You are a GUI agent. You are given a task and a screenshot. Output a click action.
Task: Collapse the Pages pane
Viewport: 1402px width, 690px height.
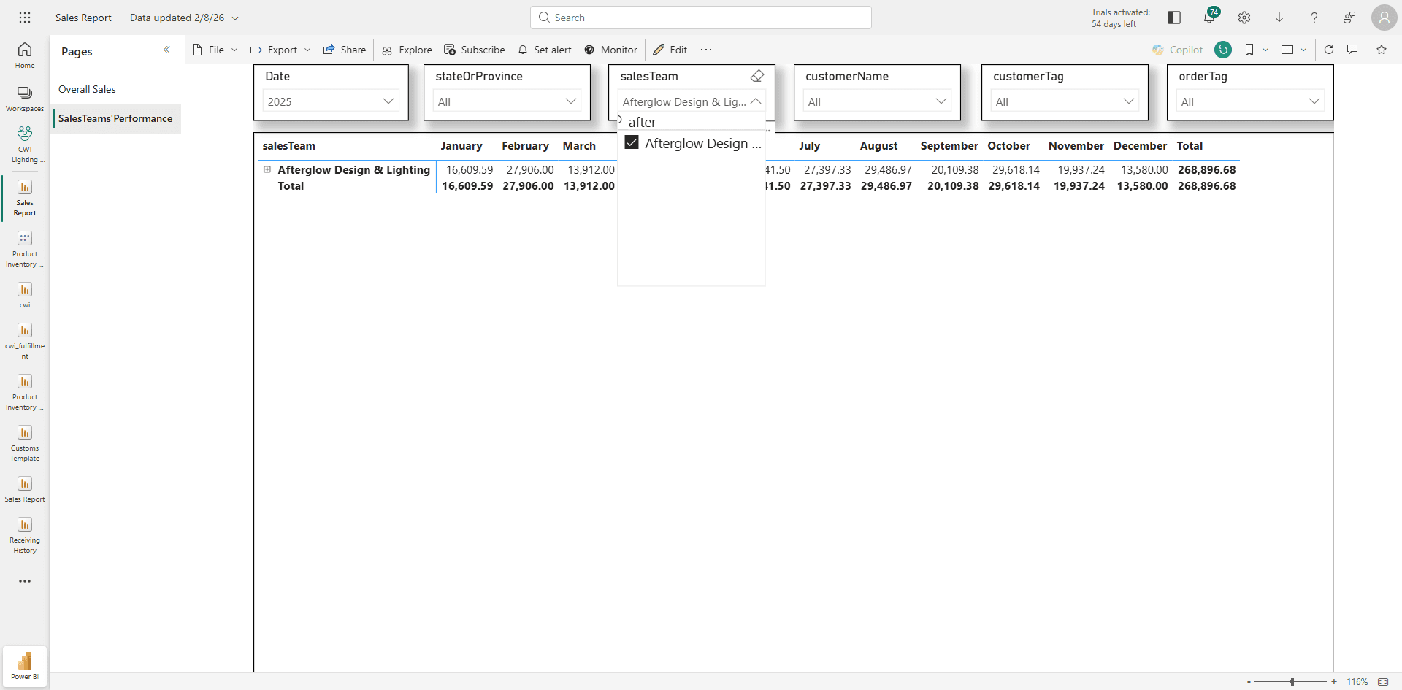(x=166, y=50)
